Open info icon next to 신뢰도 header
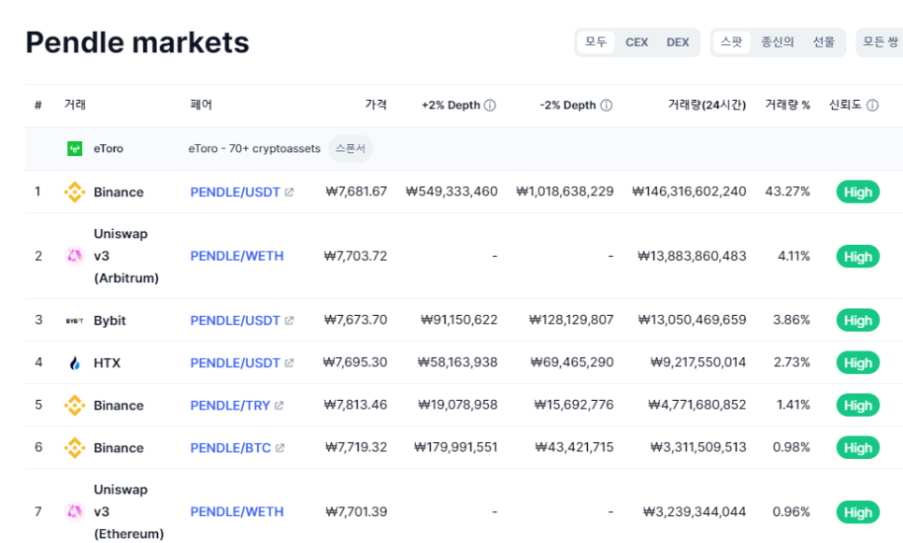The width and height of the screenshot is (903, 543). (872, 105)
